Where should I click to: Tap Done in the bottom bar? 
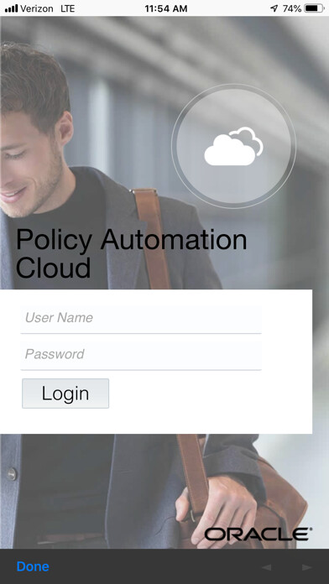(x=33, y=566)
